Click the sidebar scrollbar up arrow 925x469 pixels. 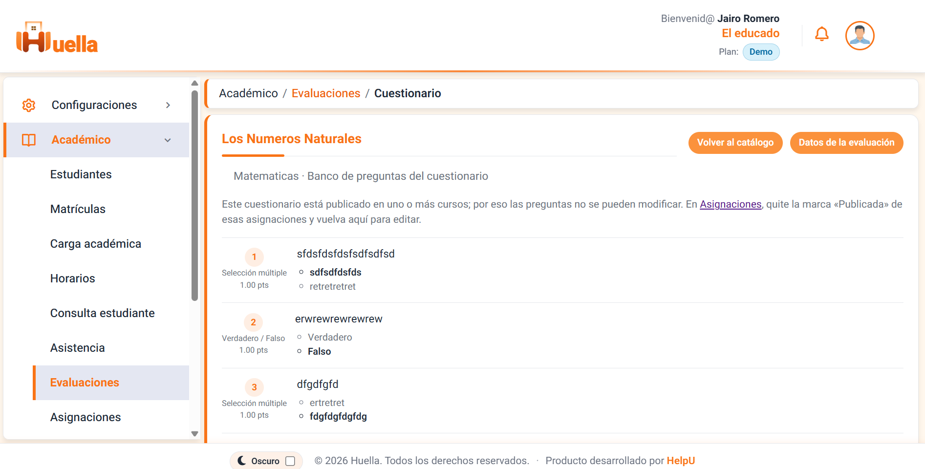[x=194, y=83]
